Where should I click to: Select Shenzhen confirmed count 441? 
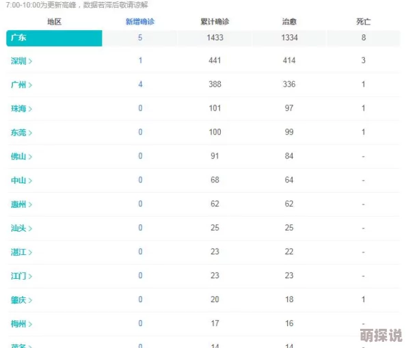(x=215, y=61)
